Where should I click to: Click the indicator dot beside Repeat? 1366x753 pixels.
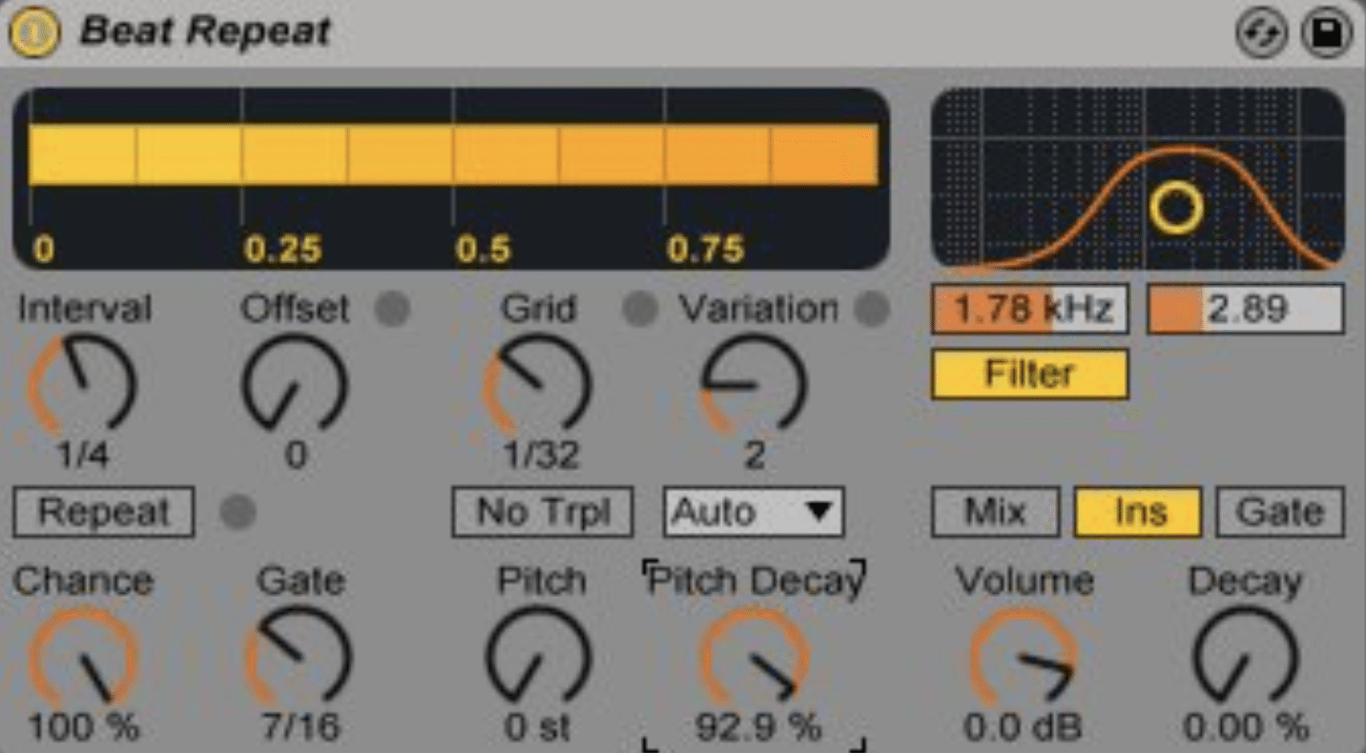238,513
